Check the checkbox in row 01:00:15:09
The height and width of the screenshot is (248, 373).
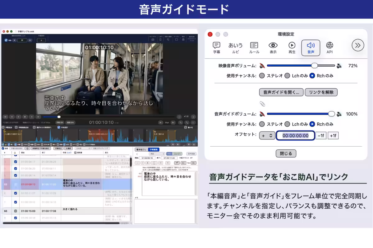point(16,211)
